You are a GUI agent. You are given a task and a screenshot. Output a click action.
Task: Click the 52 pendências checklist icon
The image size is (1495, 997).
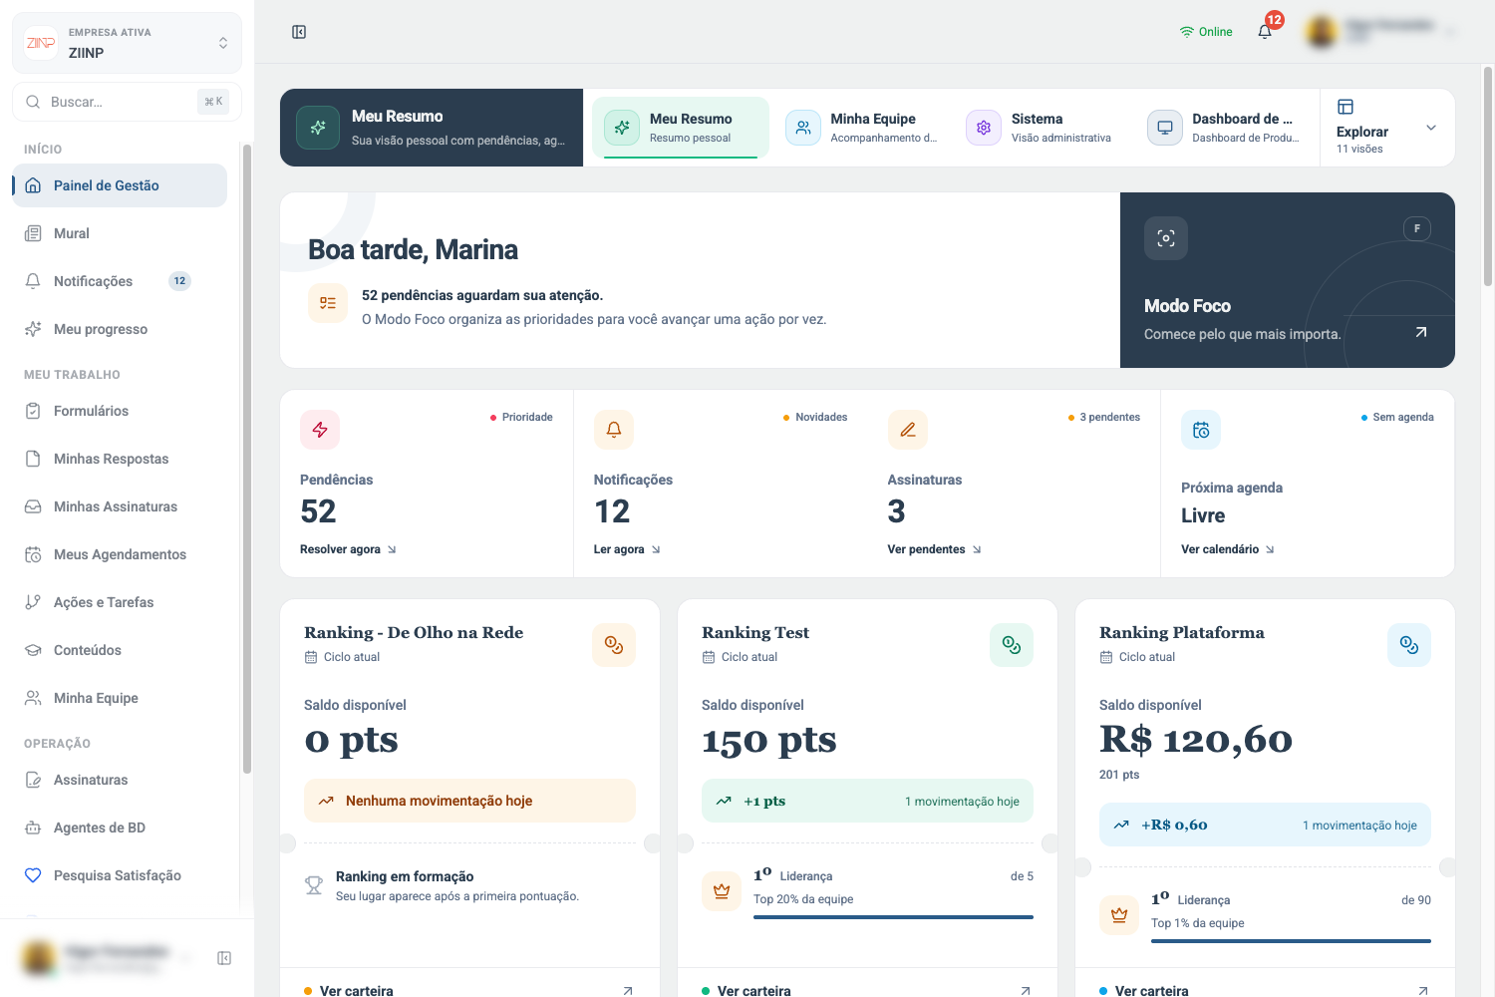click(x=328, y=303)
